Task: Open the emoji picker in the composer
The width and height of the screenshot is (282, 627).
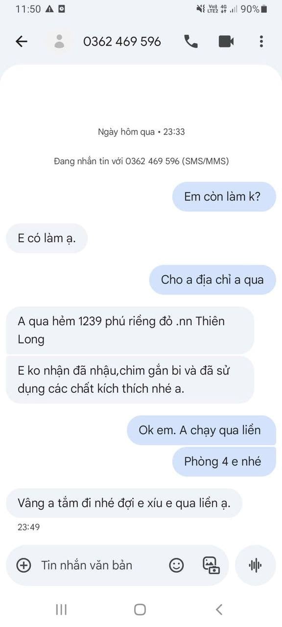Action: (x=176, y=565)
